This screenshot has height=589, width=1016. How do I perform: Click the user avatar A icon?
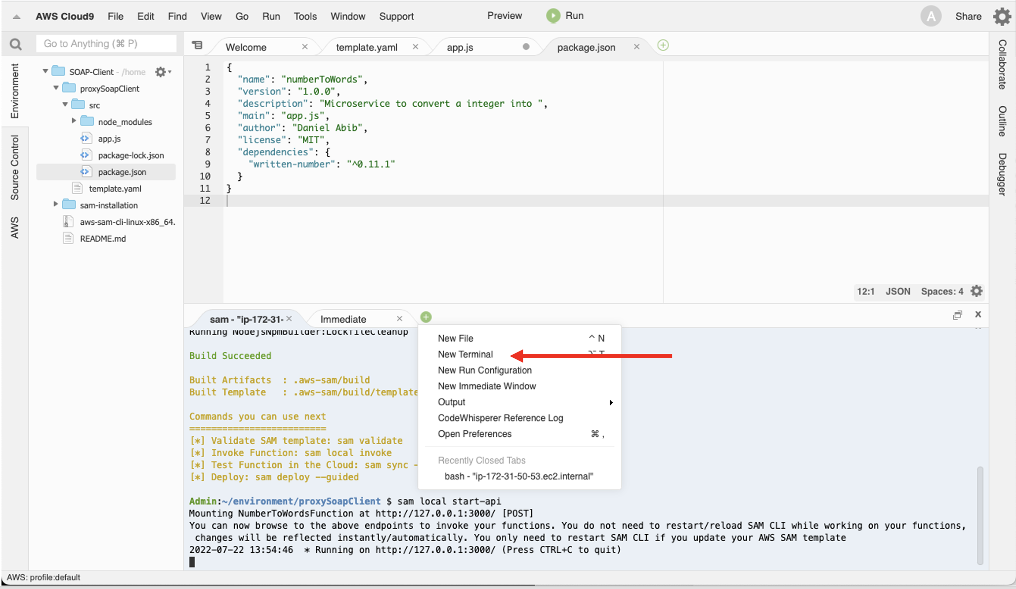coord(931,16)
